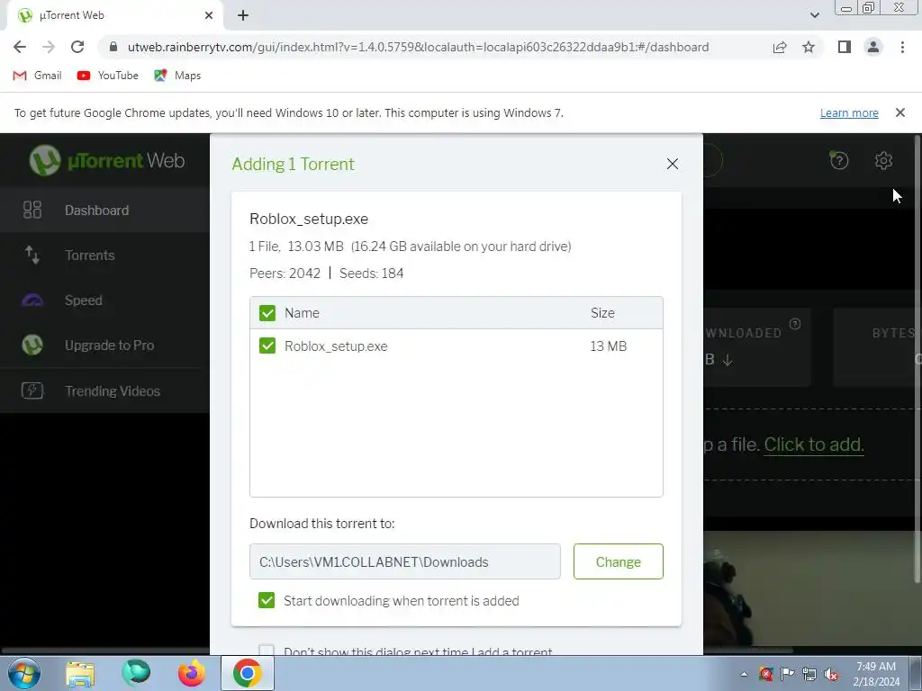Open File Explorer from taskbar
This screenshot has height=691, width=922.
click(80, 673)
